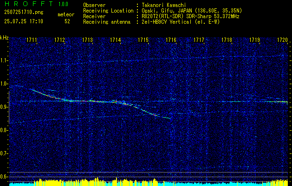Click the 0.6 kHz axis label

pos(3,177)
